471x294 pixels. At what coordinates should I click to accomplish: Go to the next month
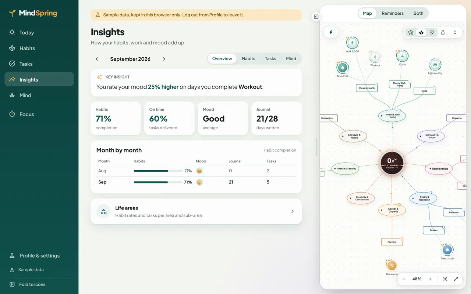[164, 59]
